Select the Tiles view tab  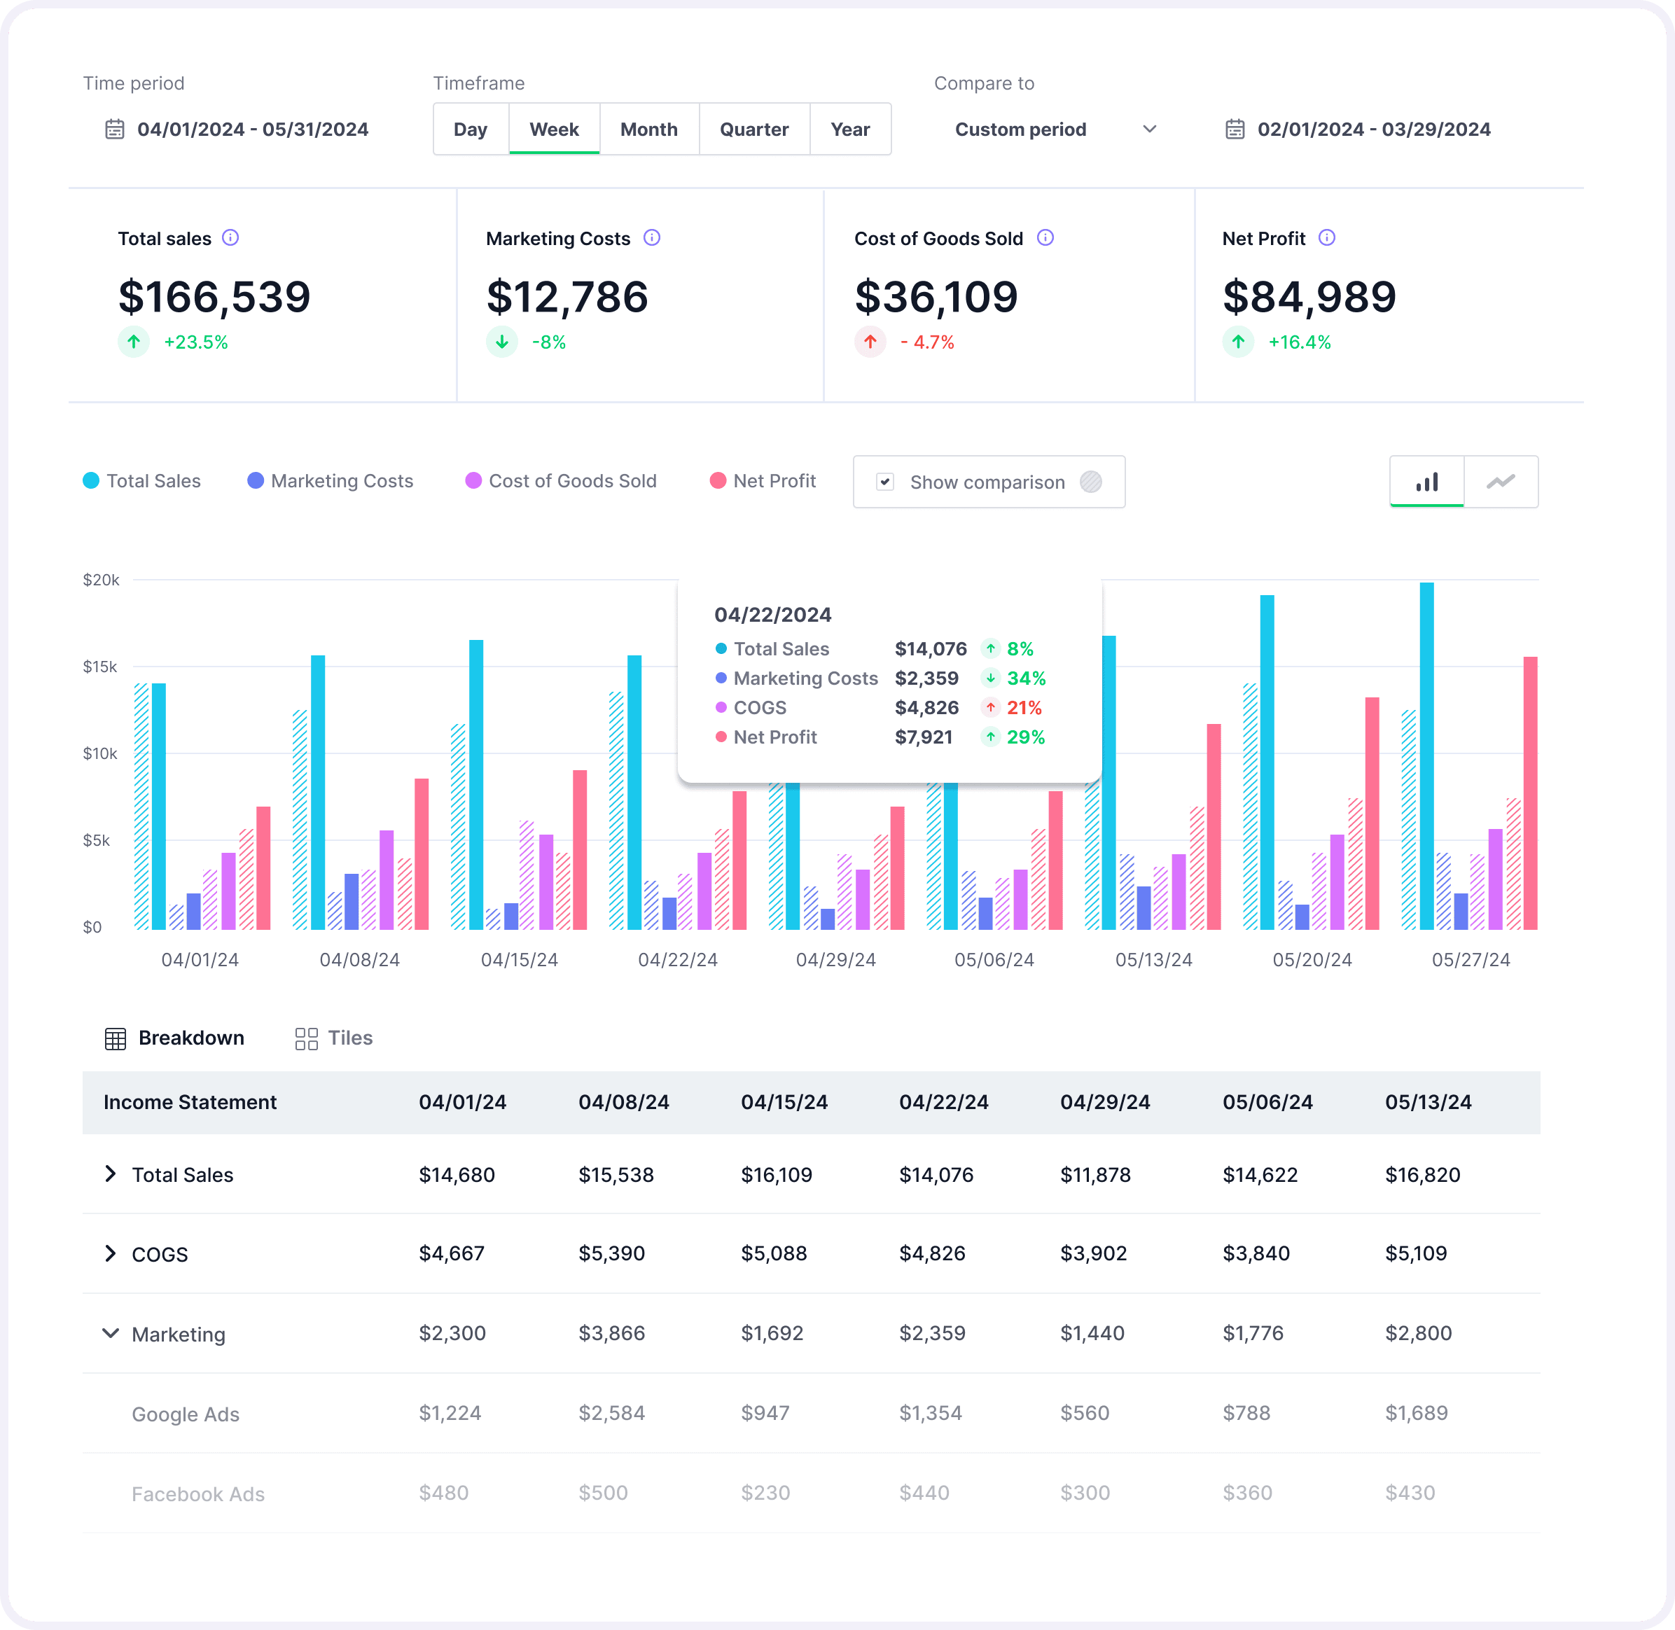[333, 1038]
